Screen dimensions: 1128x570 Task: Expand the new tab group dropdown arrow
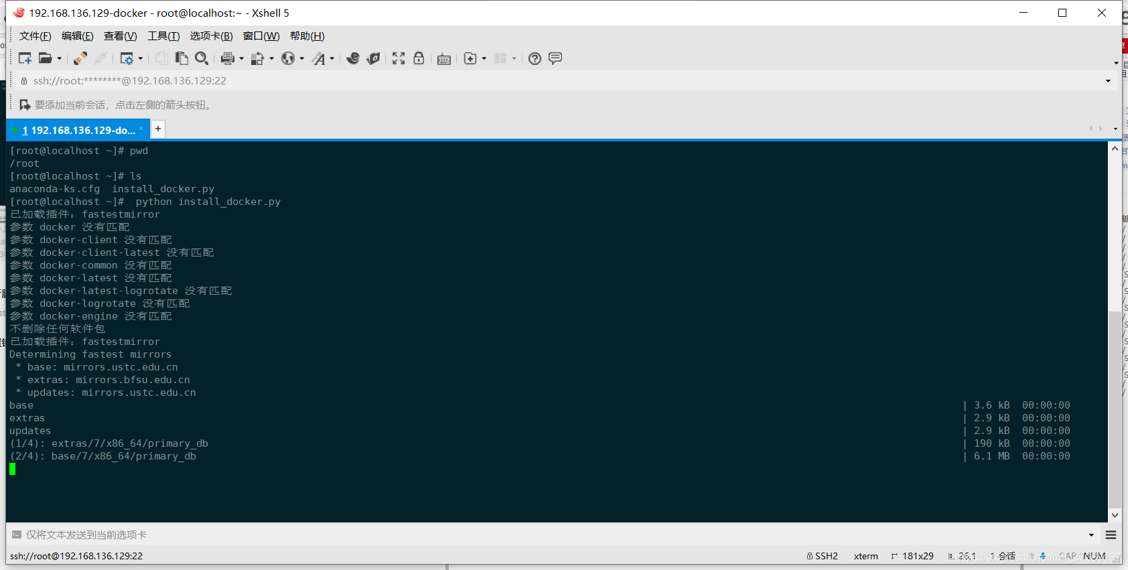click(x=484, y=59)
